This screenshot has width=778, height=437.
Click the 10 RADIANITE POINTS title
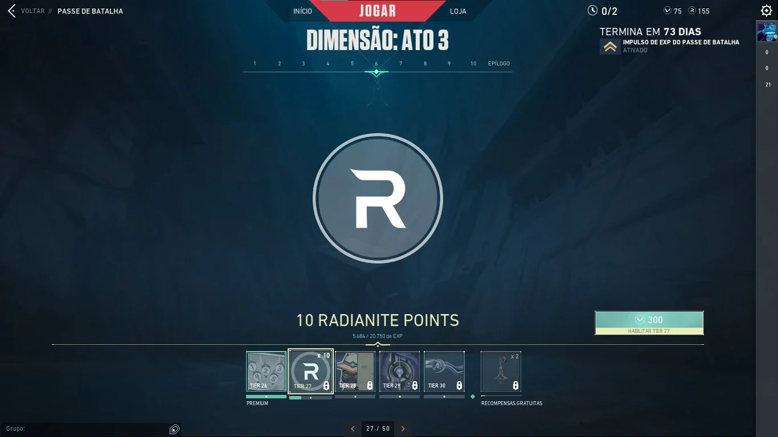click(x=378, y=320)
